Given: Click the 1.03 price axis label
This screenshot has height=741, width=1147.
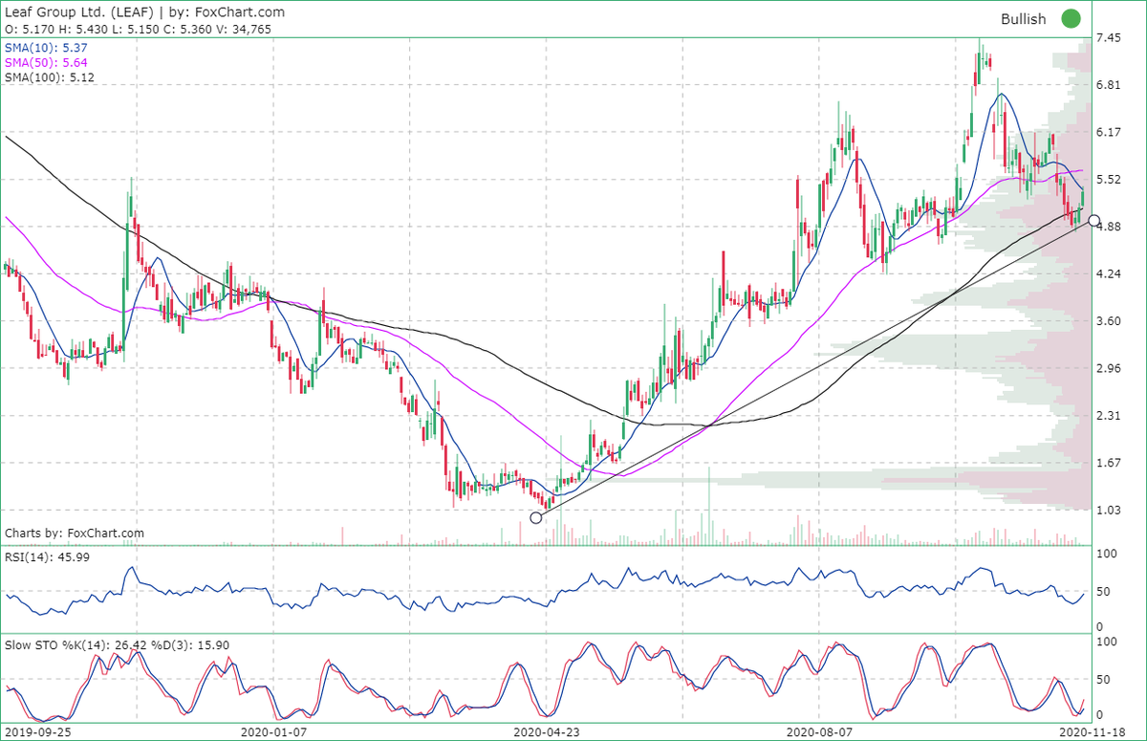Looking at the screenshot, I should pyautogui.click(x=1110, y=511).
